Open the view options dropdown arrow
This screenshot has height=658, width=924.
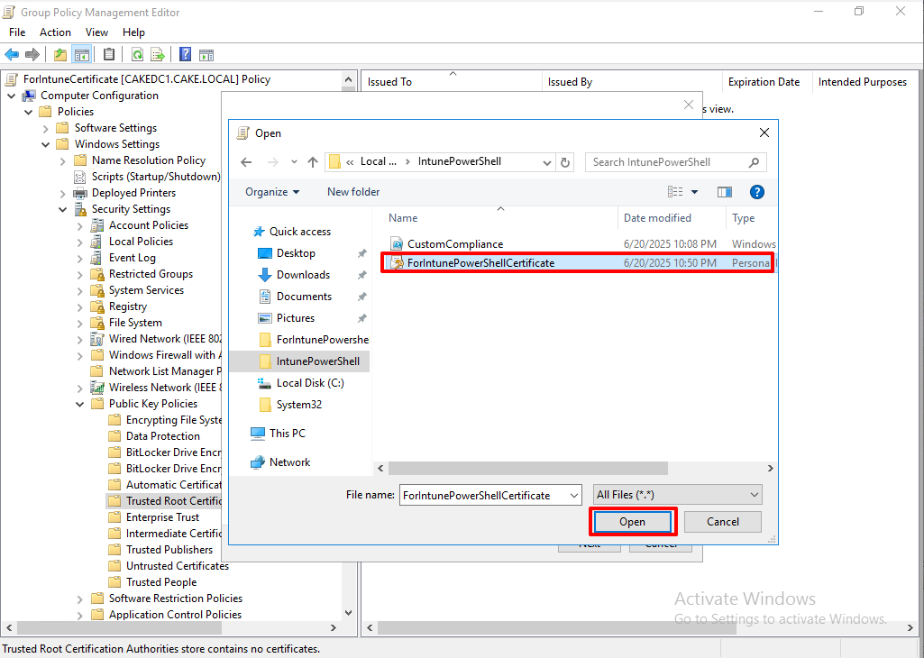(694, 192)
